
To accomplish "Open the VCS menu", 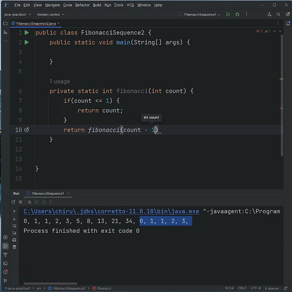I will click(130, 5).
